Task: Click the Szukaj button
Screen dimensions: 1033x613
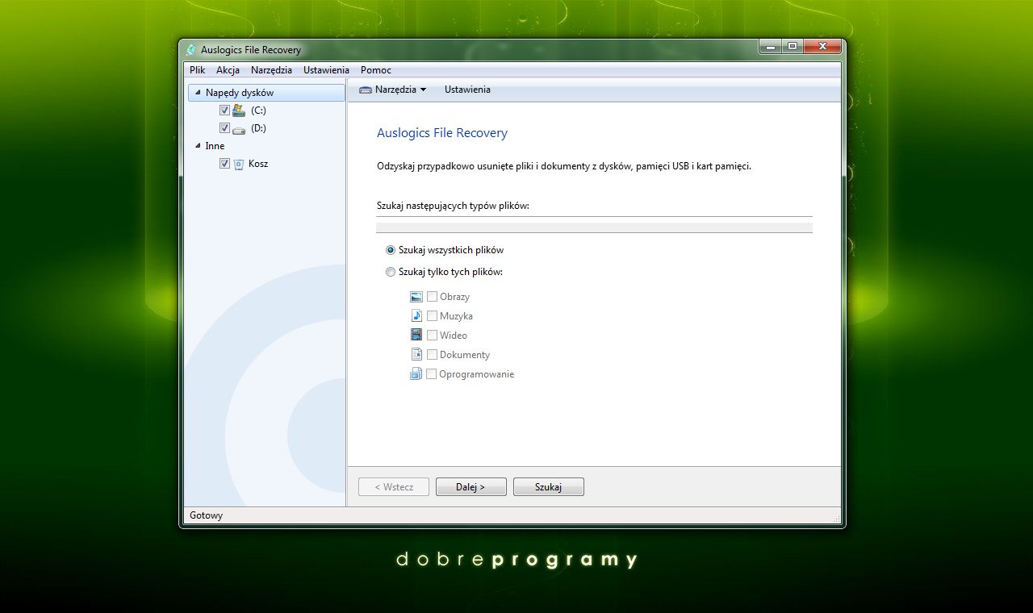Action: 548,487
